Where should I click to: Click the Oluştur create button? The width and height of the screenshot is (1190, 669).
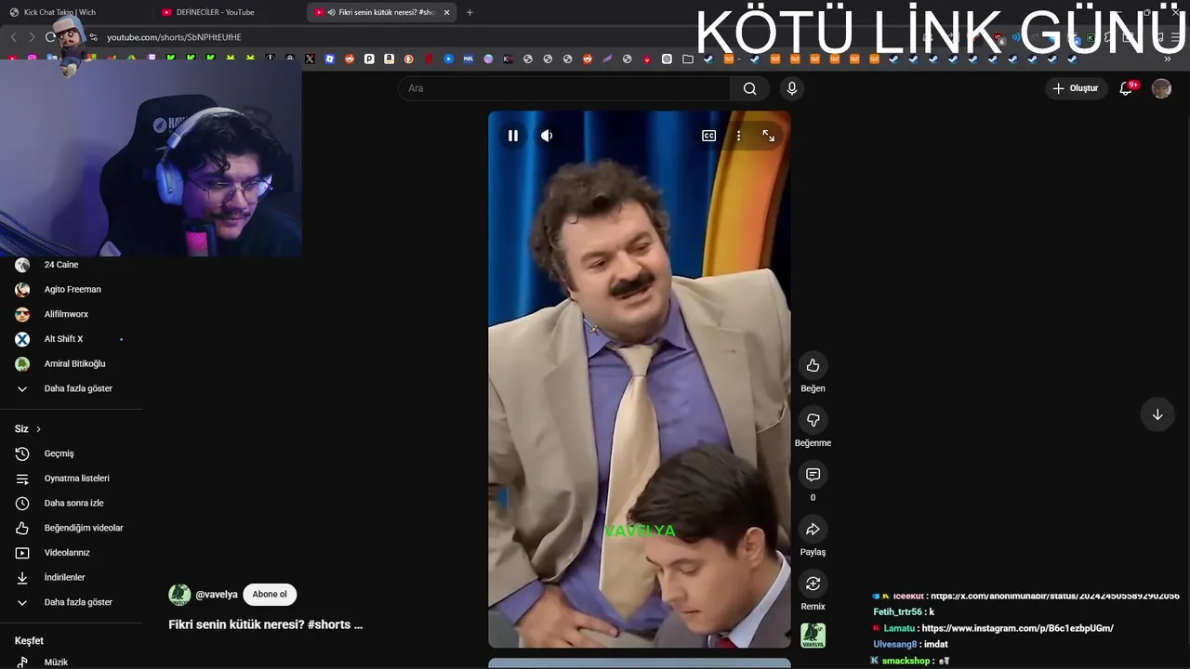click(x=1076, y=88)
